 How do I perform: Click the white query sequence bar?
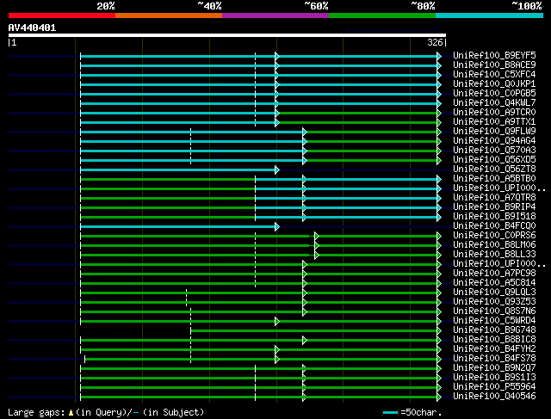[227, 35]
